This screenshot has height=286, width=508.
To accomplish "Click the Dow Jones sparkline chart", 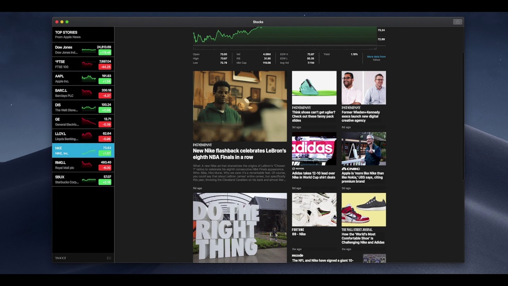I will pyautogui.click(x=89, y=50).
